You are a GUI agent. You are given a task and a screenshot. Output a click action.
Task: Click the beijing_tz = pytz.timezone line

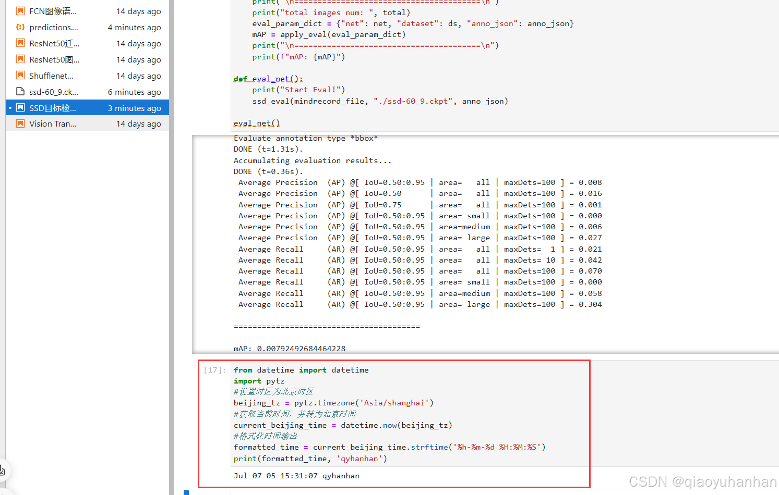(333, 403)
